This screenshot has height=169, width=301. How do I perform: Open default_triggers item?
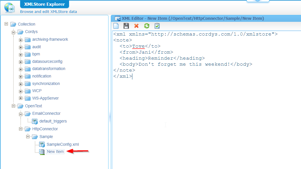click(x=53, y=121)
